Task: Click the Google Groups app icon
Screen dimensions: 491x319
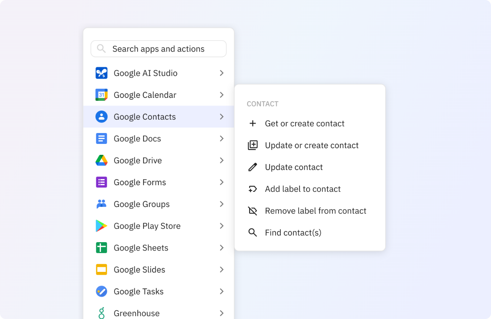Action: click(x=101, y=204)
